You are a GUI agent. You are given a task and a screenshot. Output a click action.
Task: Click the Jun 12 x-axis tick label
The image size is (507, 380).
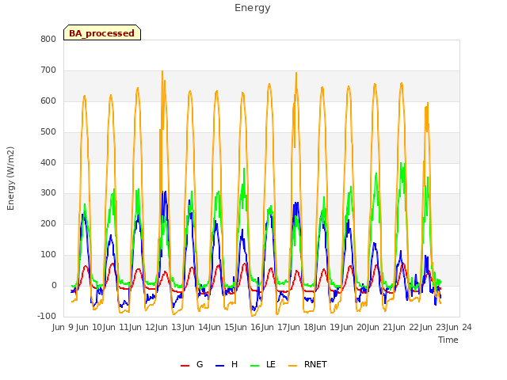pos(142,327)
